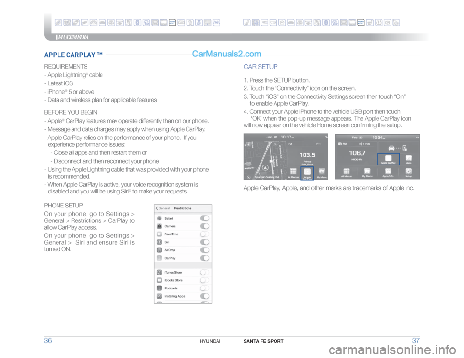Toggle the Siri switch
This screenshot has width=464, height=358.
point(204,242)
